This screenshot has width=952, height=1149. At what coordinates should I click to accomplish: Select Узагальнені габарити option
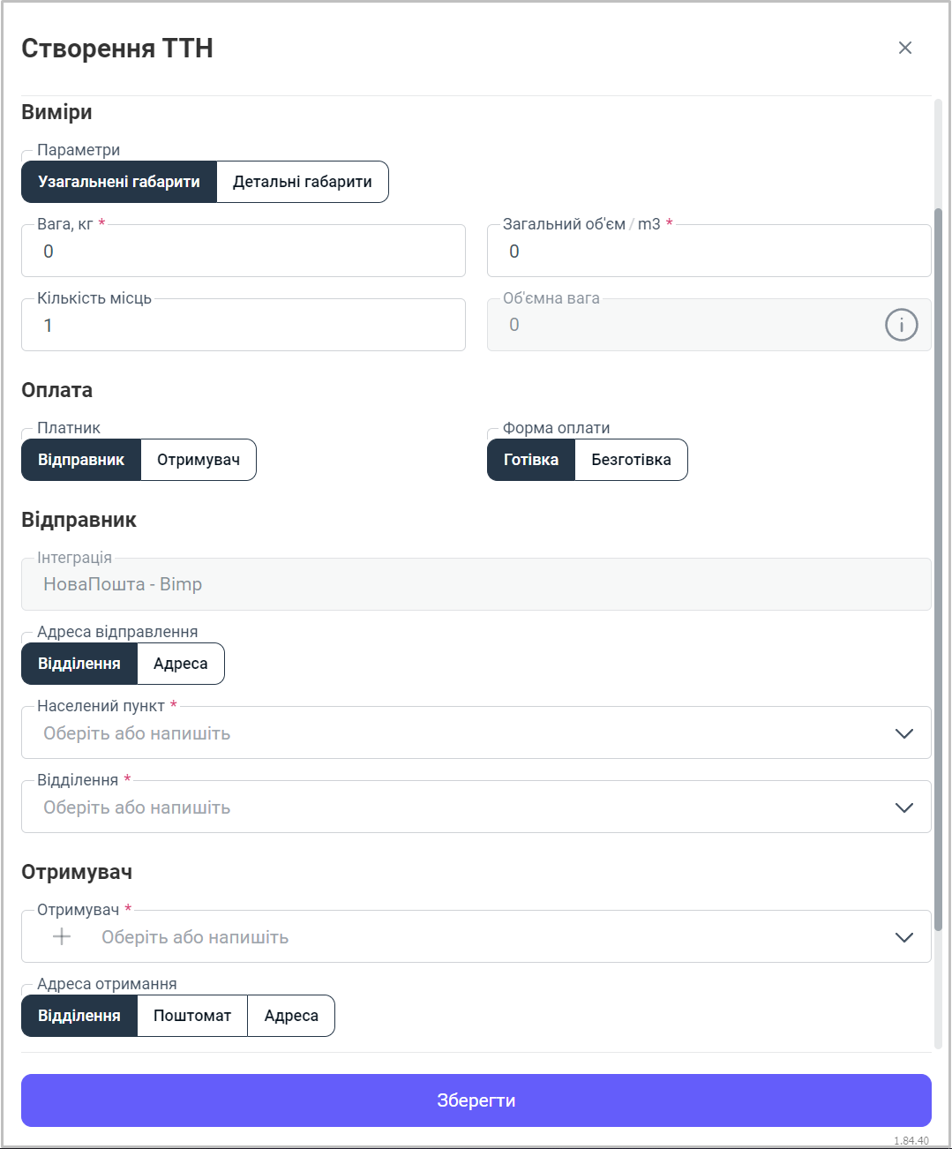(x=119, y=182)
